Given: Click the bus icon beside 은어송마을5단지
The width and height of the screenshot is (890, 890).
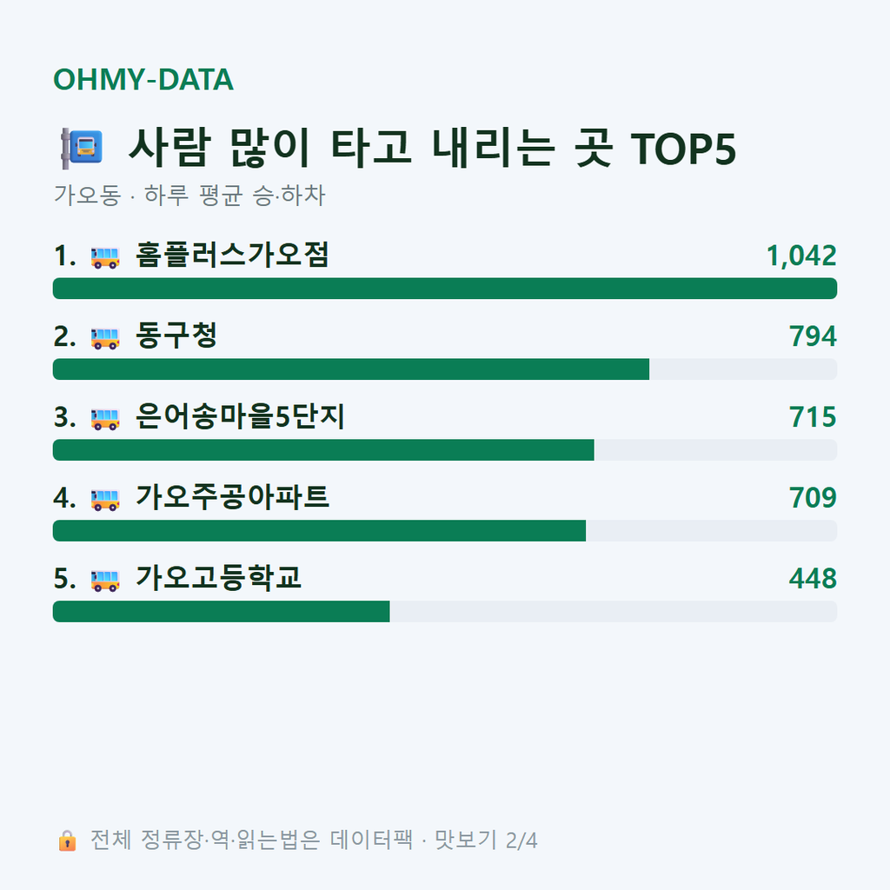Looking at the screenshot, I should [105, 419].
